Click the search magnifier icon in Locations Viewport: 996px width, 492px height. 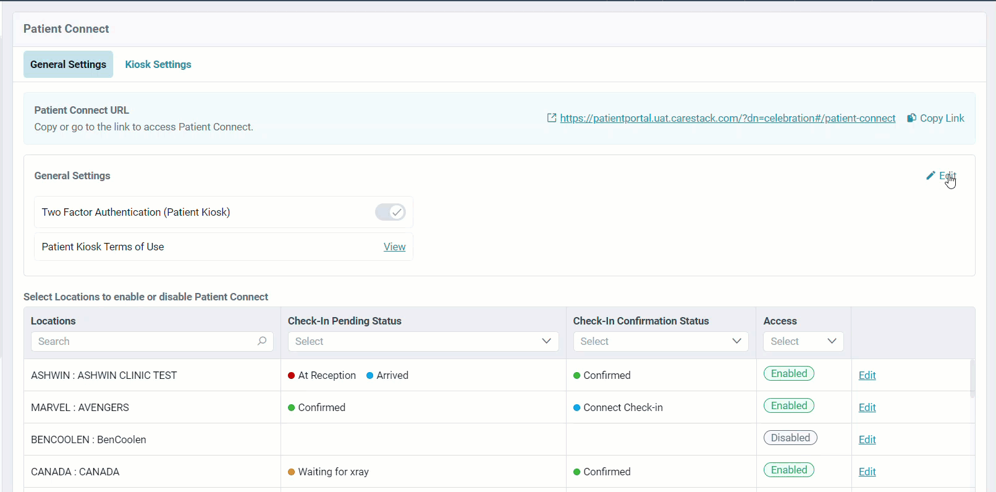(262, 341)
